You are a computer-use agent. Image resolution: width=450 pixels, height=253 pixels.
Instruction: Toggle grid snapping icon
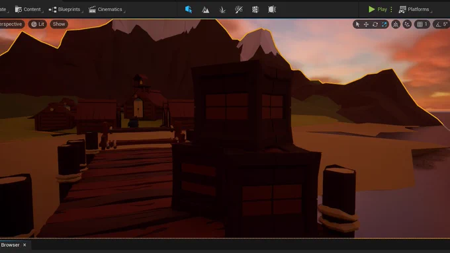pos(420,24)
